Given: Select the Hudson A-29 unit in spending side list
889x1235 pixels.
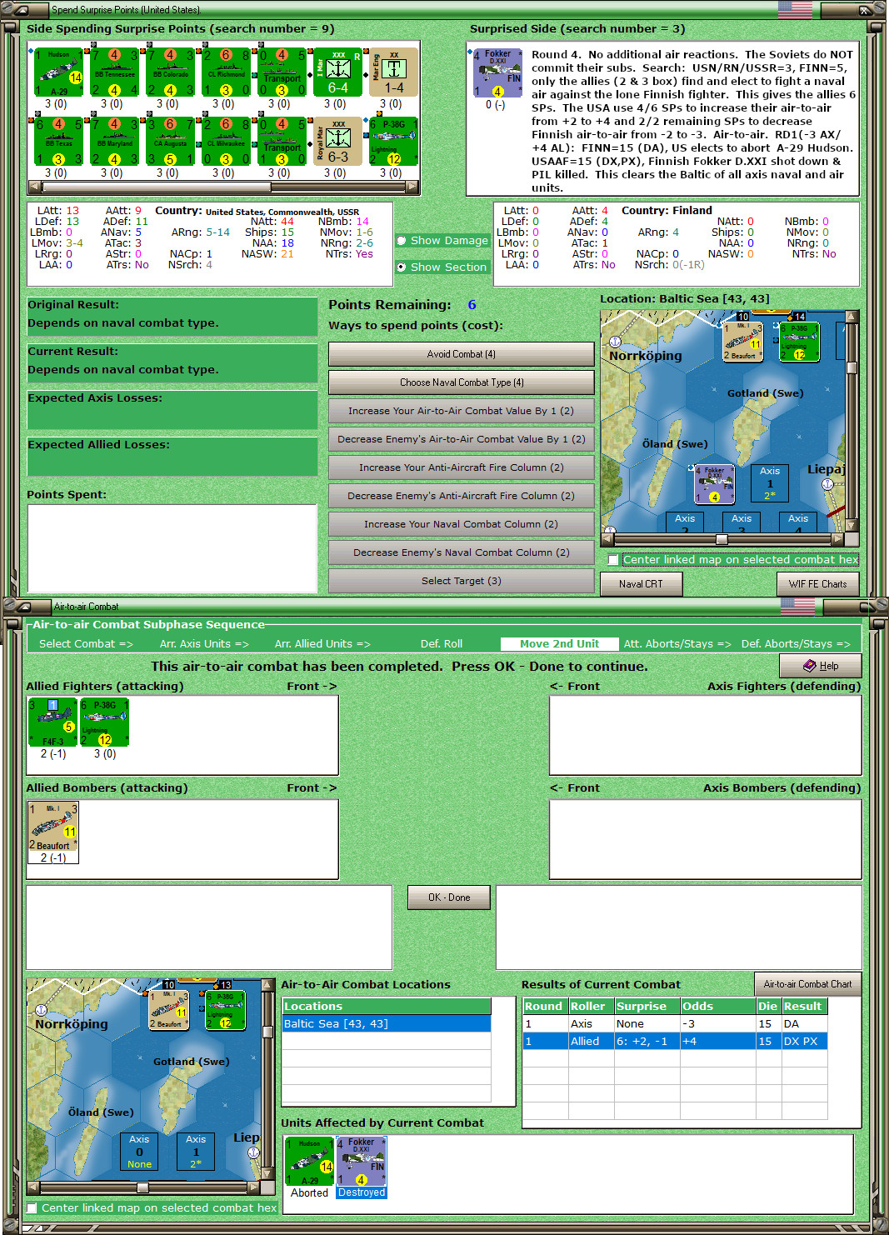Looking at the screenshot, I should pyautogui.click(x=58, y=72).
